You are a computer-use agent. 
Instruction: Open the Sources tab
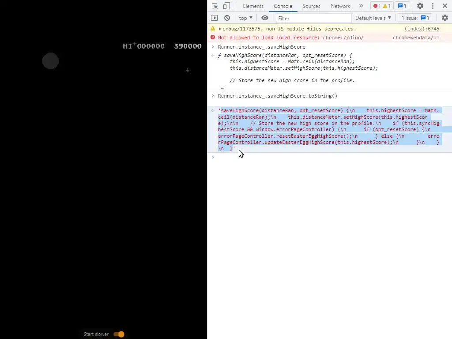[311, 6]
